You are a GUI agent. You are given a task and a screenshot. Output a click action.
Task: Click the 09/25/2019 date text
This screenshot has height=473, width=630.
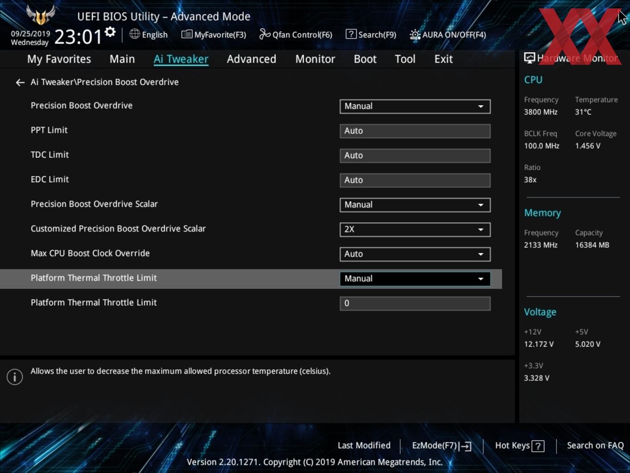pyautogui.click(x=31, y=34)
